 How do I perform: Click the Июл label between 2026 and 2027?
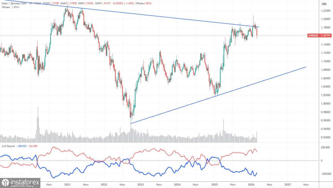point(270,184)
